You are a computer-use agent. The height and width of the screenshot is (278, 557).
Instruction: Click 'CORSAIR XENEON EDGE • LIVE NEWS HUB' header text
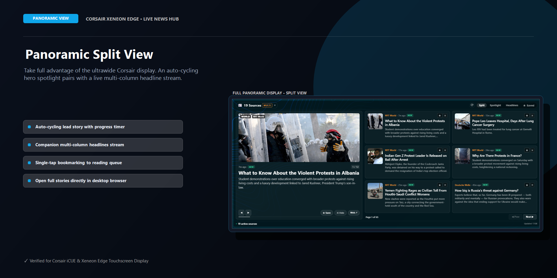(x=132, y=19)
